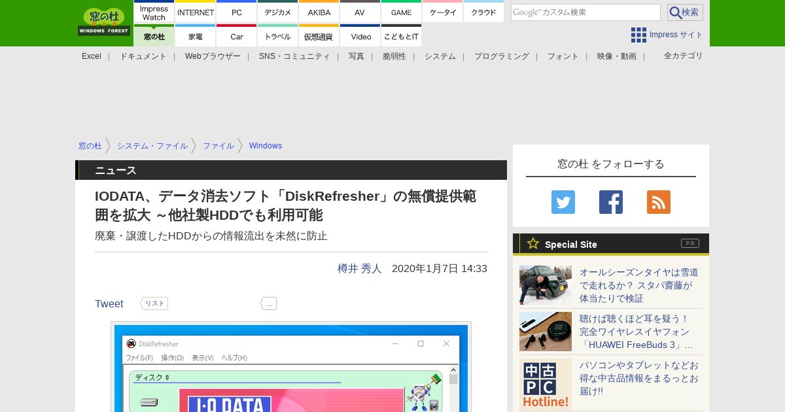Open the トラベル tab

pyautogui.click(x=278, y=36)
